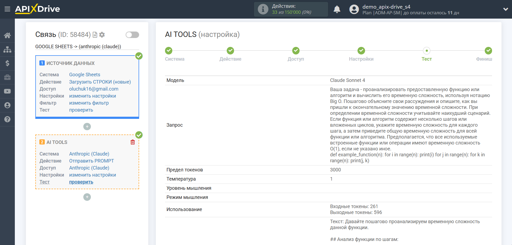The height and width of the screenshot is (245, 512).
Task: Open the help question mark icon
Action: point(7,119)
